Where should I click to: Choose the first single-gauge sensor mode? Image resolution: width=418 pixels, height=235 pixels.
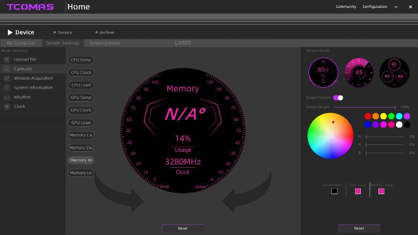point(323,72)
